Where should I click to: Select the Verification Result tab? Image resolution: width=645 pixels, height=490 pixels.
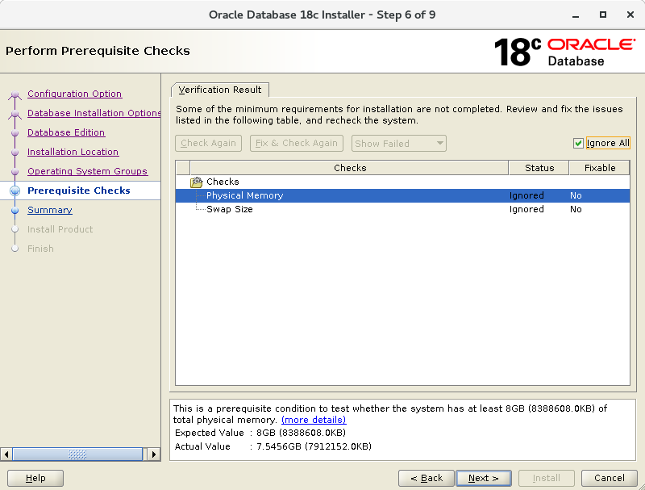(x=220, y=90)
